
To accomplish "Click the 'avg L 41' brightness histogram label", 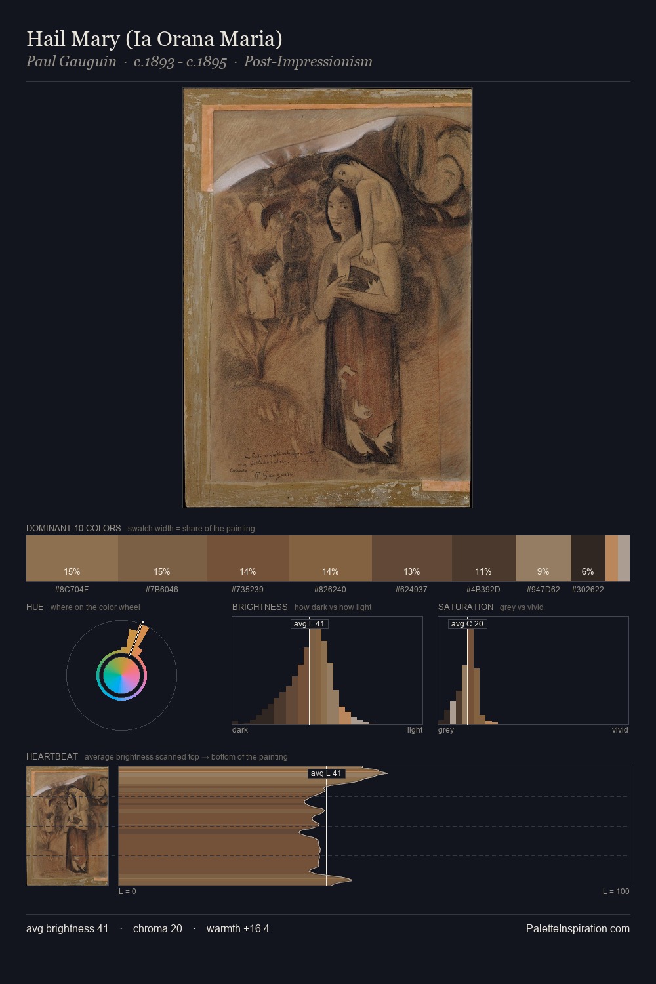I will tap(309, 624).
